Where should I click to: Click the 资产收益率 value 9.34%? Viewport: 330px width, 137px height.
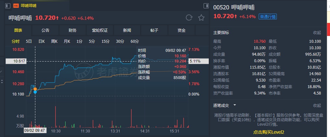click(x=260, y=93)
